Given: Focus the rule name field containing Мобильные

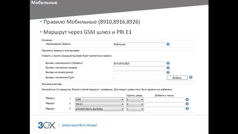Looking at the screenshot, I should click(x=139, y=44).
